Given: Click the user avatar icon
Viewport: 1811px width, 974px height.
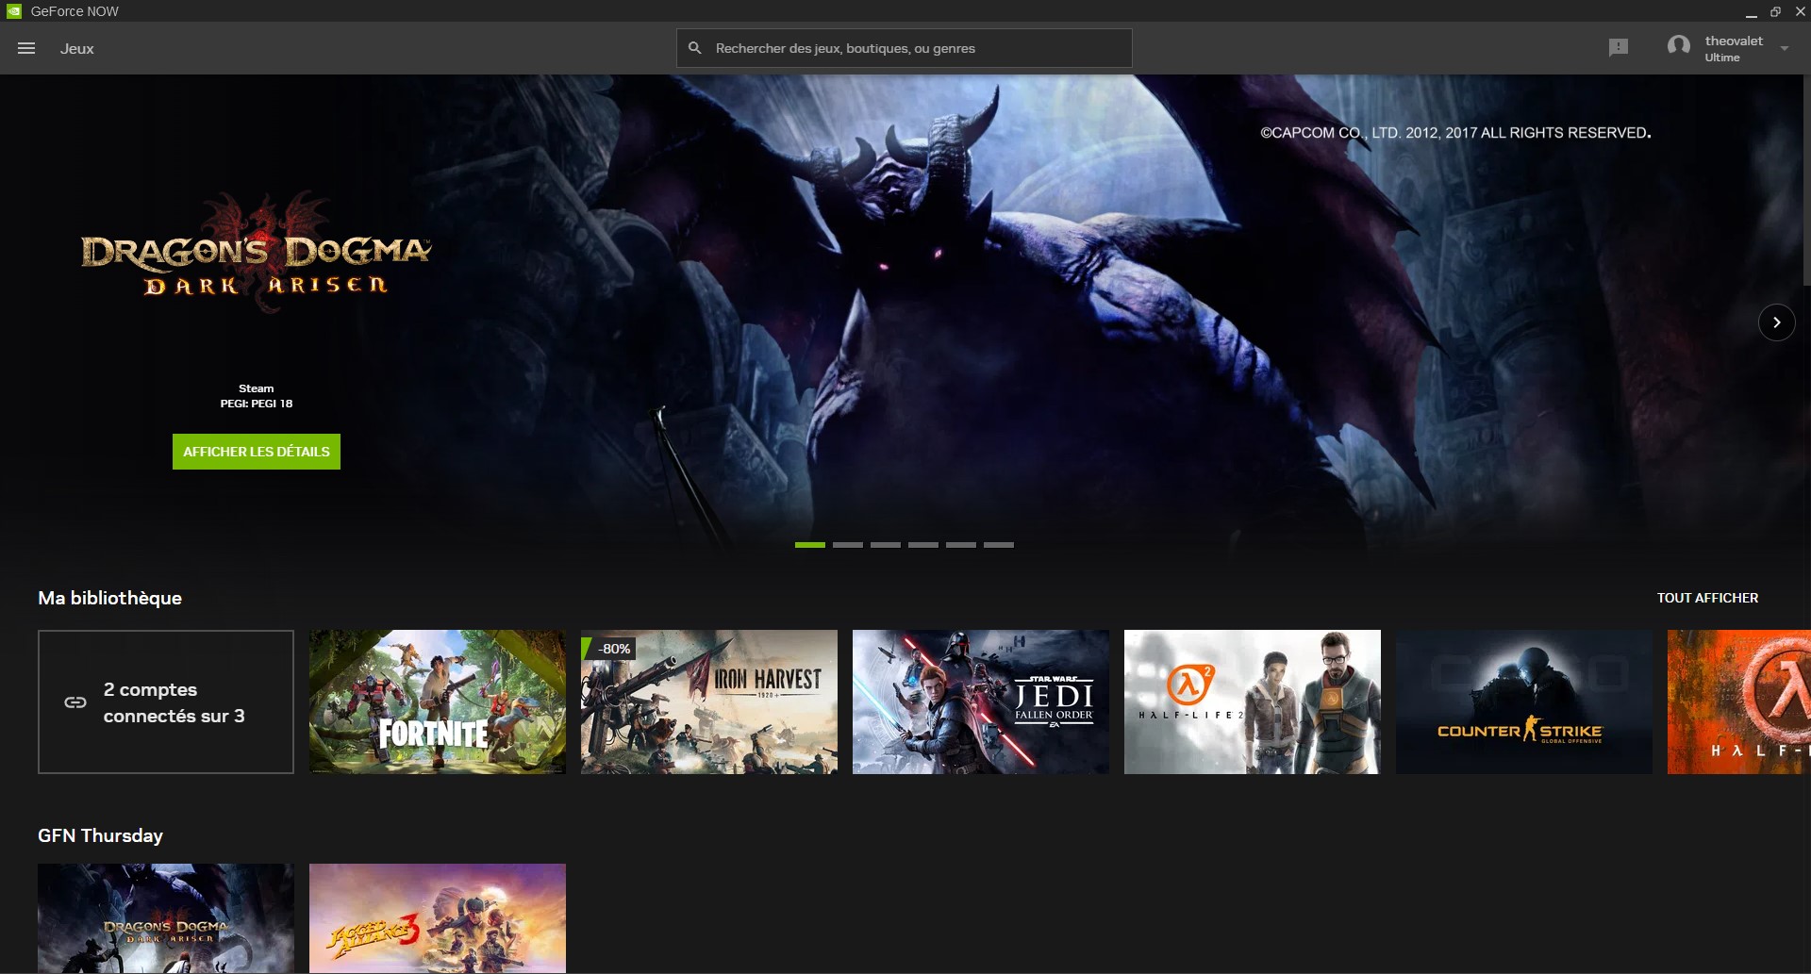Looking at the screenshot, I should [x=1678, y=47].
